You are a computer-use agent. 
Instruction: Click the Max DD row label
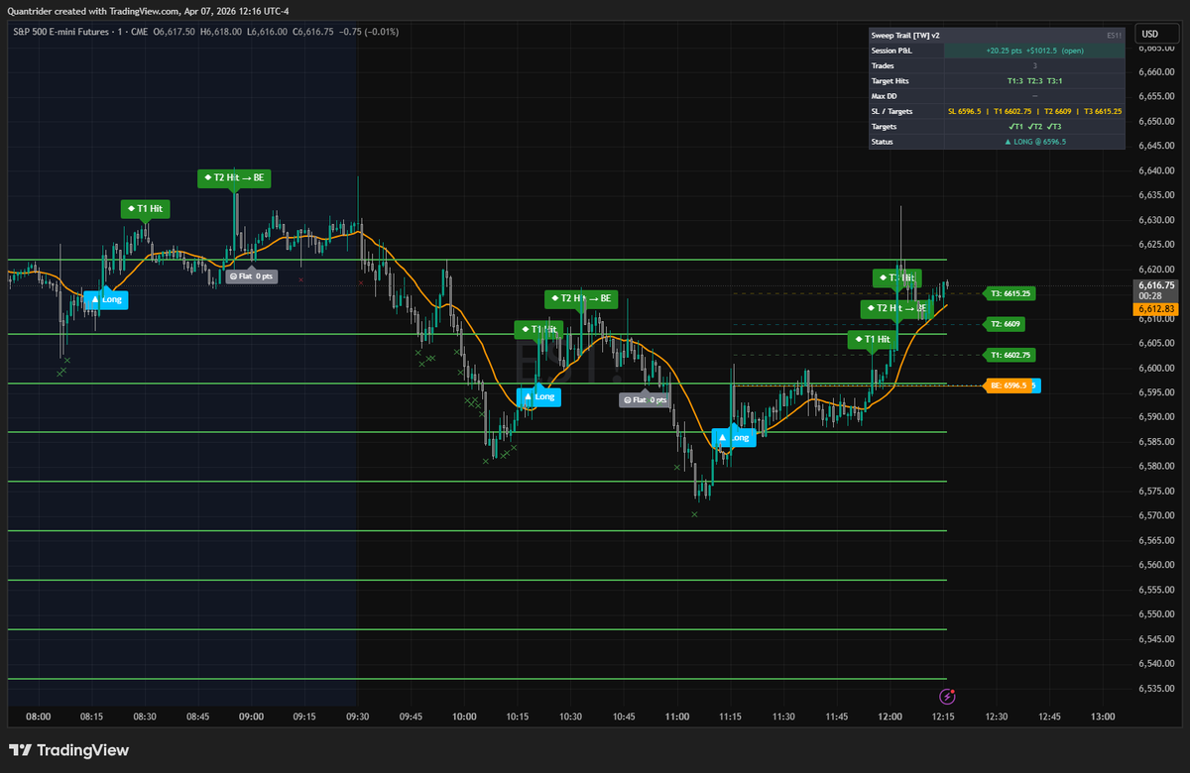(884, 96)
